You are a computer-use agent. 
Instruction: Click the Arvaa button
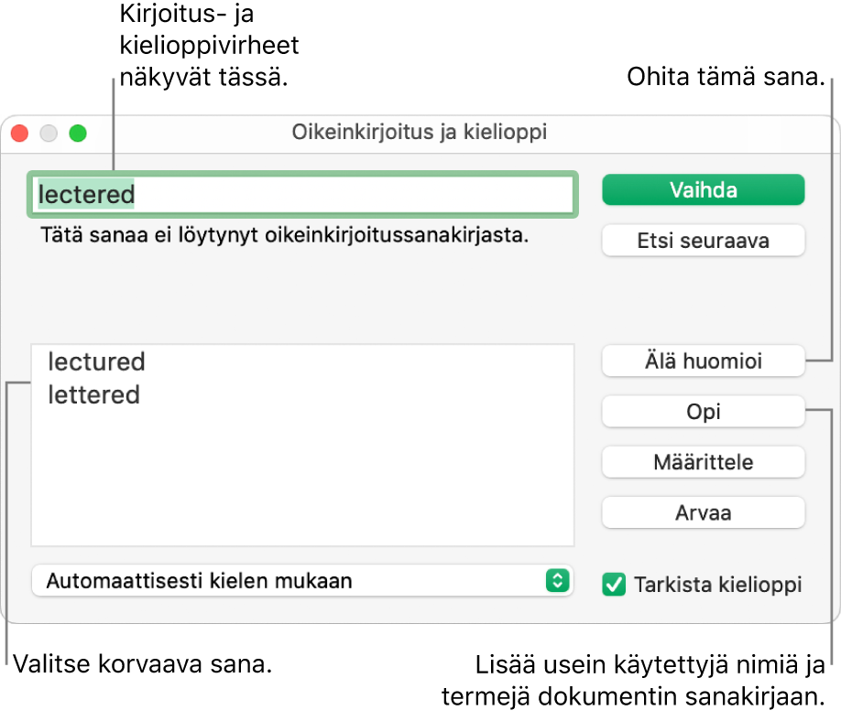point(703,512)
